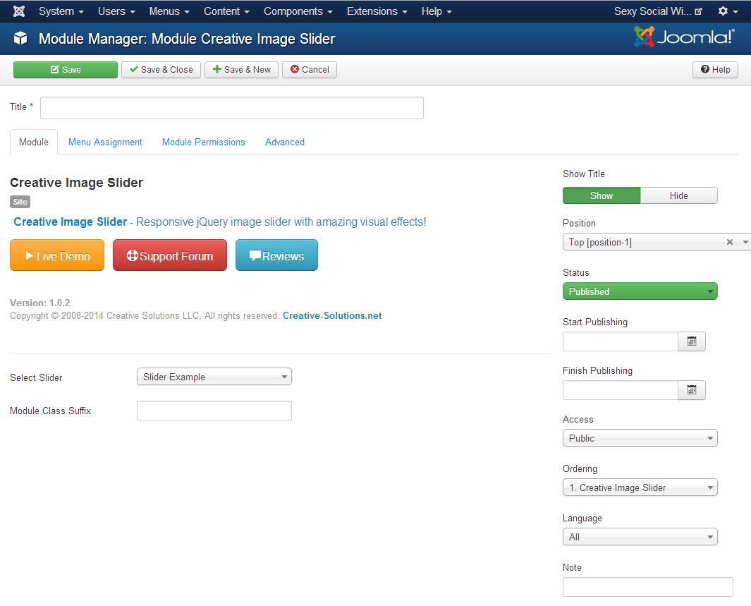The height and width of the screenshot is (606, 751).
Task: Click the Version: 1.0.2 text
Action: pyautogui.click(x=39, y=303)
